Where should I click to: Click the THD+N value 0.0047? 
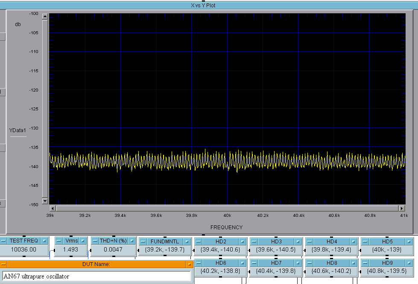(x=113, y=249)
